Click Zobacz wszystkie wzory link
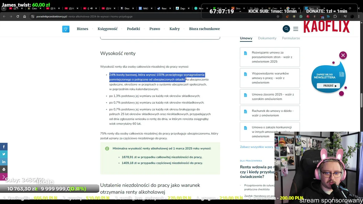Screen dimensions: 363x204 (256, 147)
